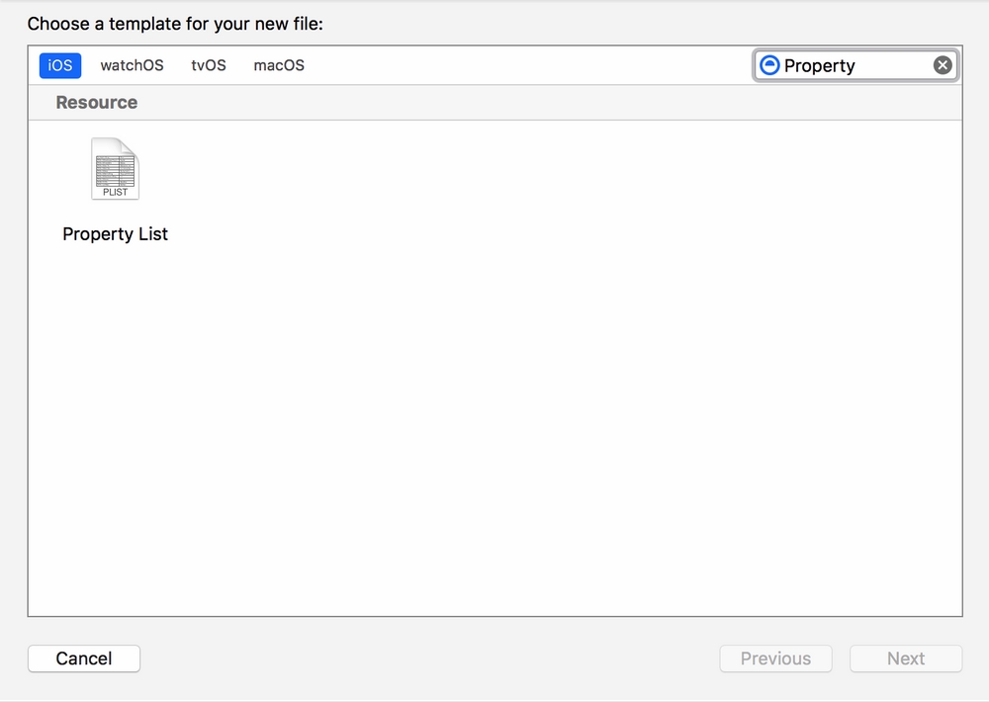
Task: Clear the Property search text with X
Action: [943, 65]
